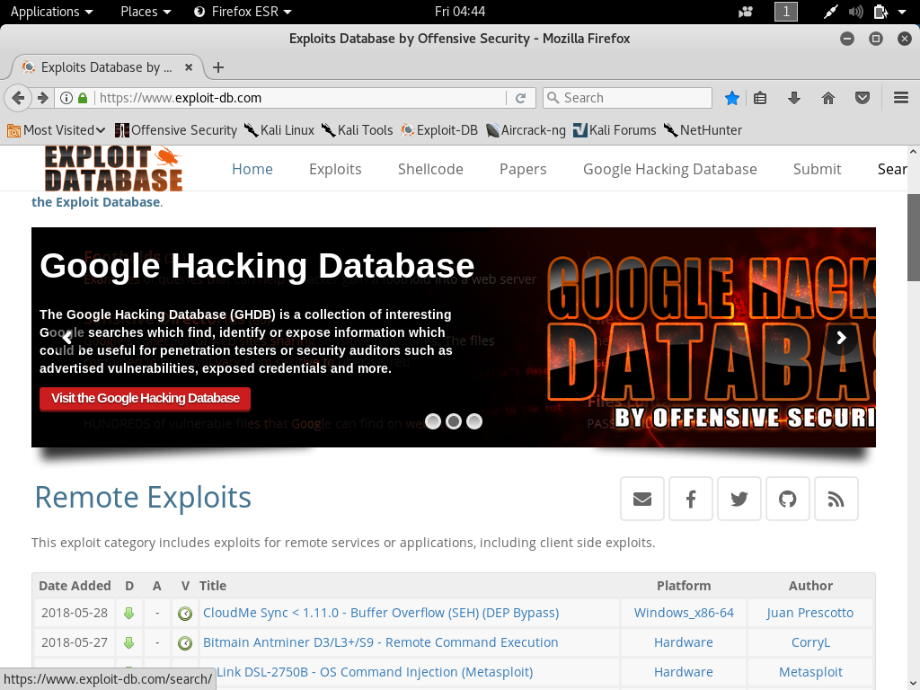Open Bitmain Antminer Remote Command Execution link
The height and width of the screenshot is (690, 920).
(x=380, y=643)
